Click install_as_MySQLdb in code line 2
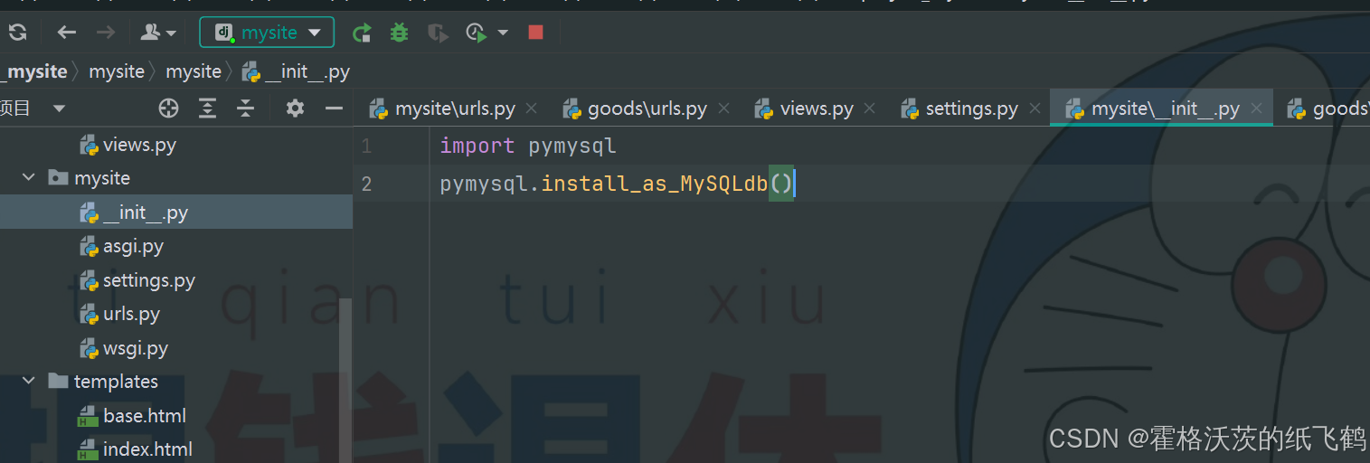The height and width of the screenshot is (463, 1370). [x=654, y=184]
